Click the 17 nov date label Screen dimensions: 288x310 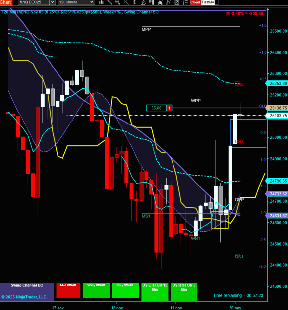[x=58, y=308]
